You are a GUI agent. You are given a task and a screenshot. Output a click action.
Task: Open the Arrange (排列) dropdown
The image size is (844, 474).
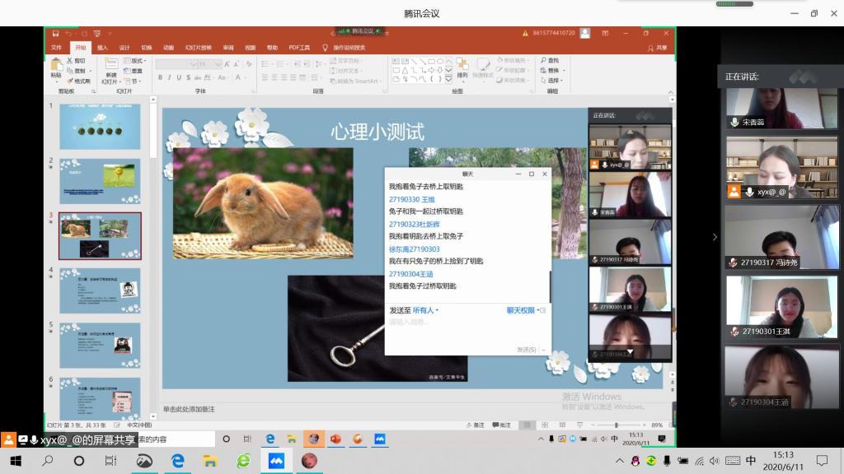(x=462, y=69)
